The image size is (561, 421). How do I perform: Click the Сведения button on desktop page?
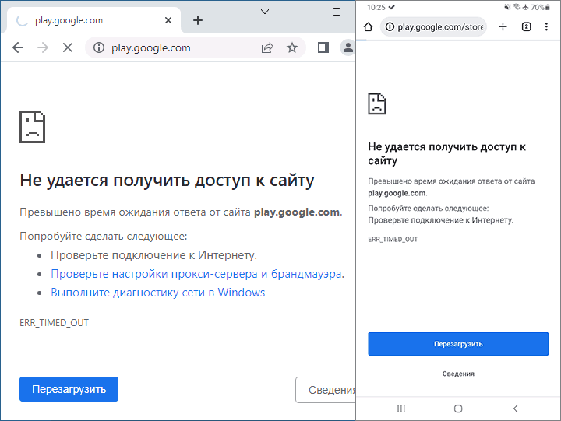326,390
